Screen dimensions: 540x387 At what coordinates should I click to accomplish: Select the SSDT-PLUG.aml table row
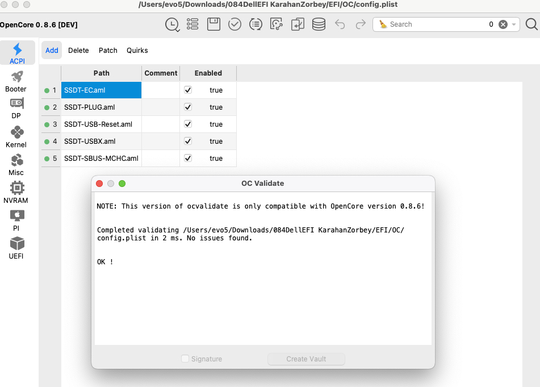click(x=101, y=107)
